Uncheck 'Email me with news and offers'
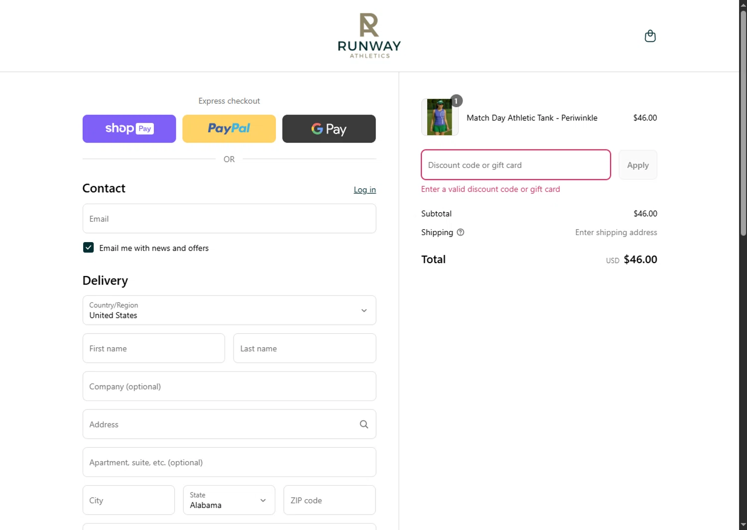Screen dimensions: 747x530 point(88,248)
